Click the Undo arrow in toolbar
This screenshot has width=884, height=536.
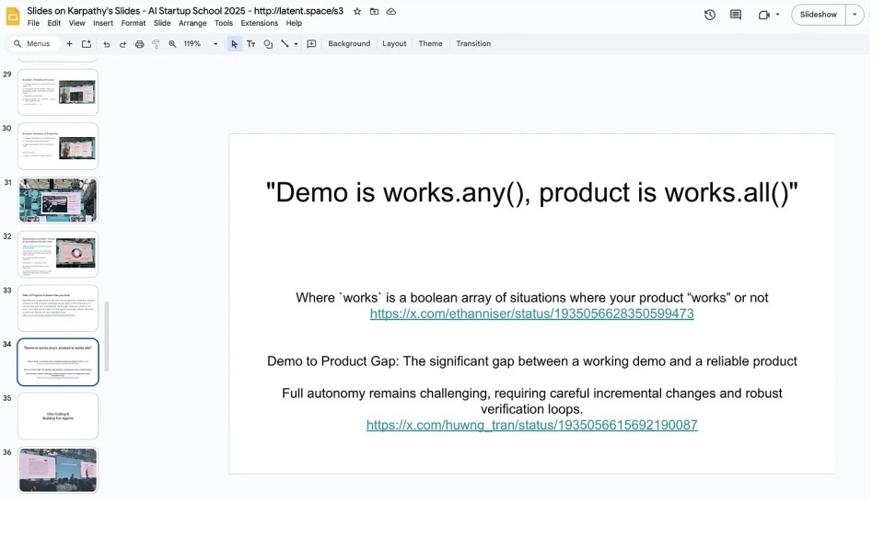click(107, 44)
